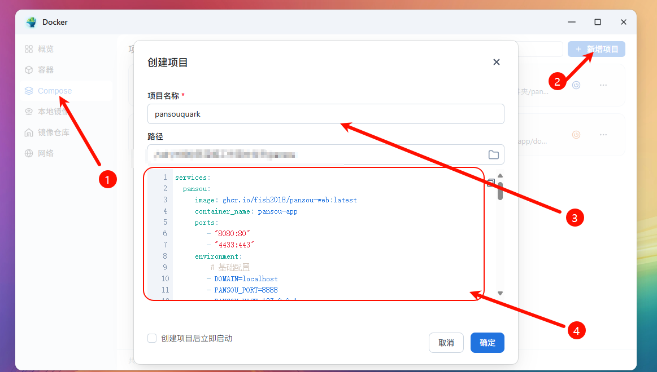Click the image ghcr.io/fish2018/pansou-web:latest line
Screen dimensions: 657x372
click(x=276, y=200)
